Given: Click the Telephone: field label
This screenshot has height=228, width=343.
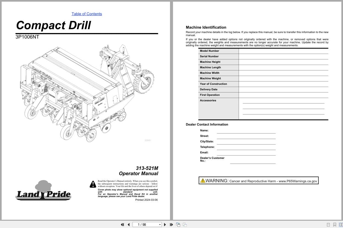Looking at the screenshot, I should coord(207,147).
